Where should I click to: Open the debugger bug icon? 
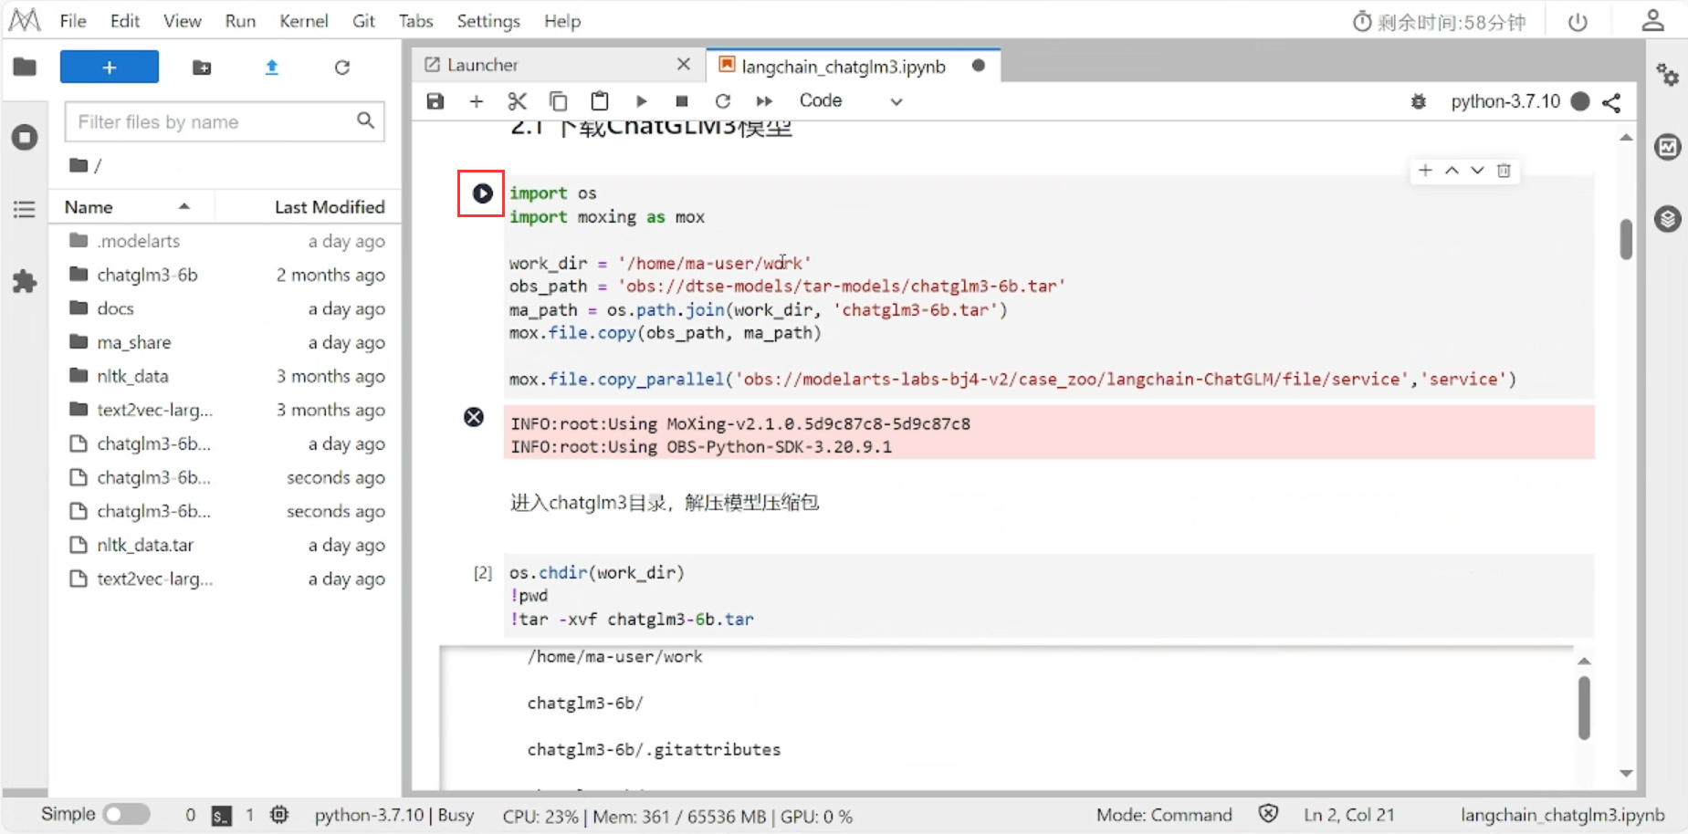tap(1418, 101)
